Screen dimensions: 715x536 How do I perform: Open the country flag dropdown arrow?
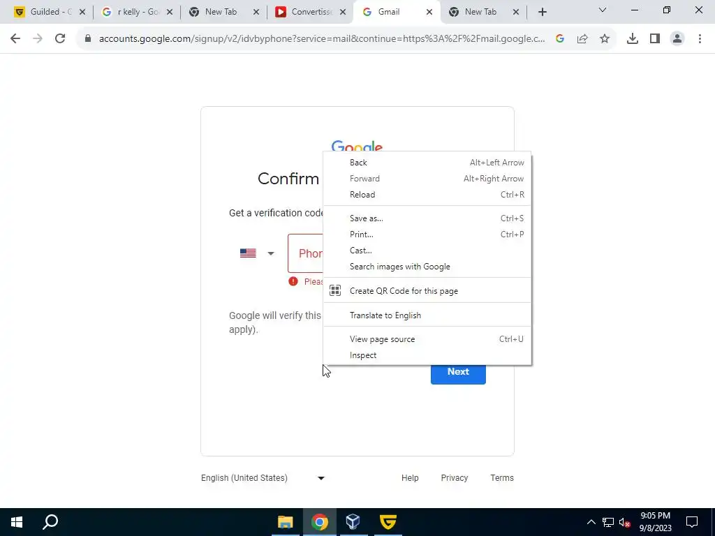(271, 253)
